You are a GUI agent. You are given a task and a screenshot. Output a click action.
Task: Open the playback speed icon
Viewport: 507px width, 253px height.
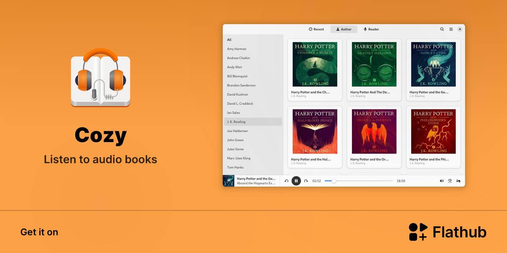450,181
